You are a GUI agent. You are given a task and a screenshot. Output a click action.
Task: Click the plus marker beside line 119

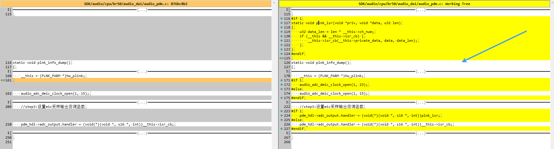point(282,32)
